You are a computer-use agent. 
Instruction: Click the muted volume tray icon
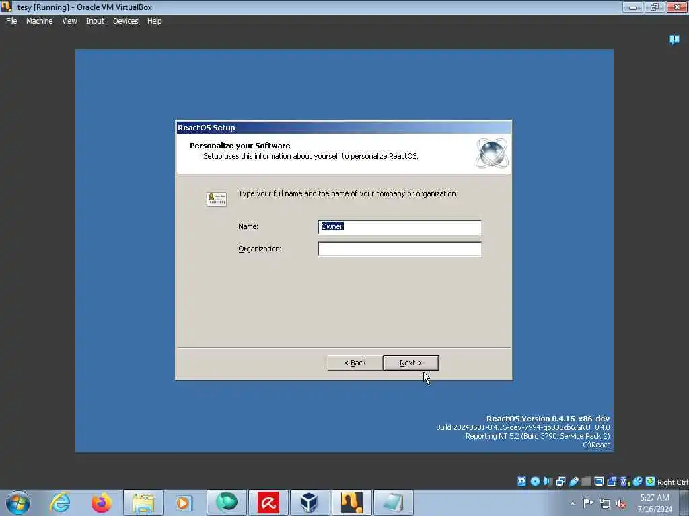(x=621, y=503)
